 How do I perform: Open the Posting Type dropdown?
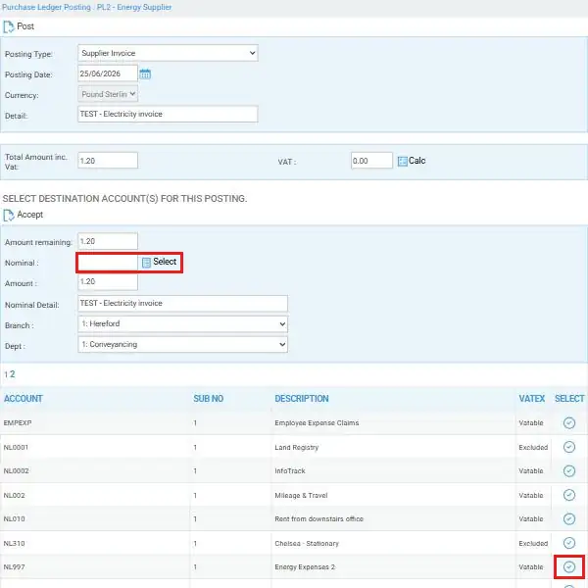(168, 53)
